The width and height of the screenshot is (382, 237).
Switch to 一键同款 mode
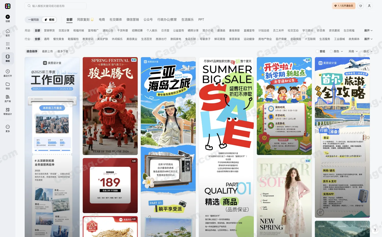click(x=33, y=20)
